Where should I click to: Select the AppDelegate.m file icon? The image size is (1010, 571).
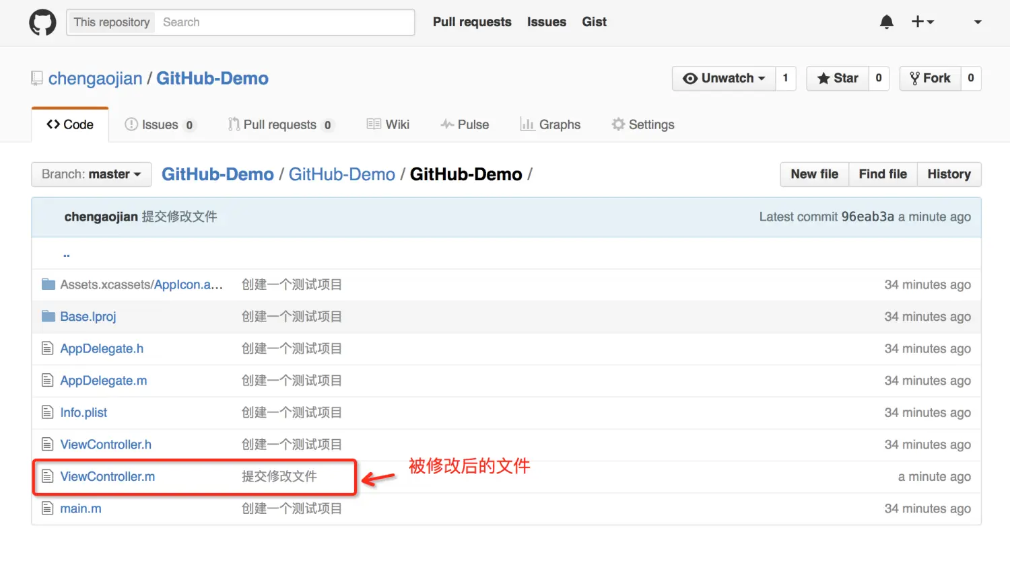click(47, 381)
